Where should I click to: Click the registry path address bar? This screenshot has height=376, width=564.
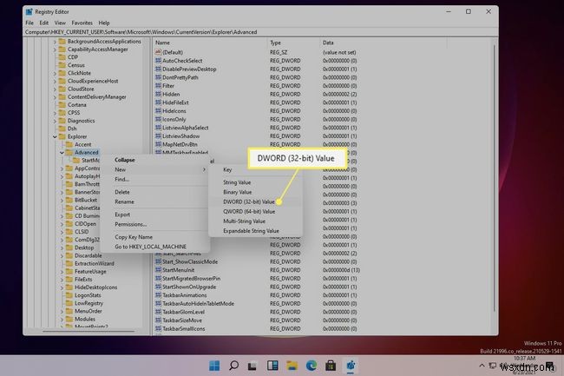(x=261, y=32)
